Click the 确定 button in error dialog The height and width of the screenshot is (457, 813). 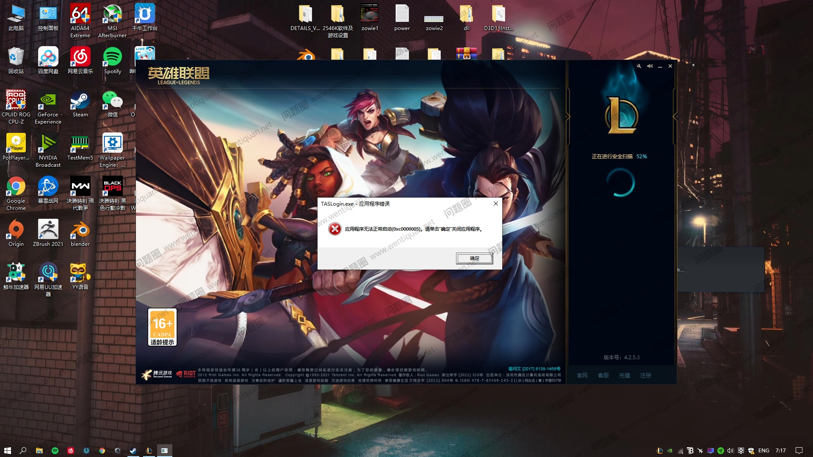click(x=474, y=259)
